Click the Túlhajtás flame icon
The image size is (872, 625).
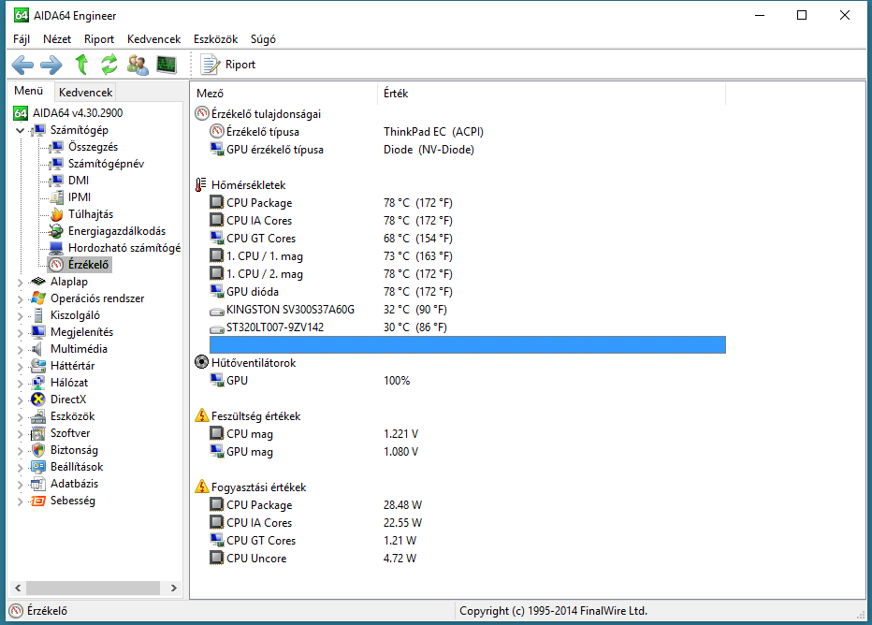point(56,214)
